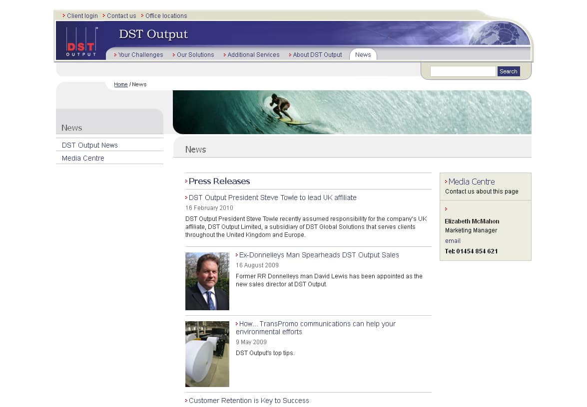Focus the search text field
The image size is (587, 407).
pyautogui.click(x=463, y=71)
